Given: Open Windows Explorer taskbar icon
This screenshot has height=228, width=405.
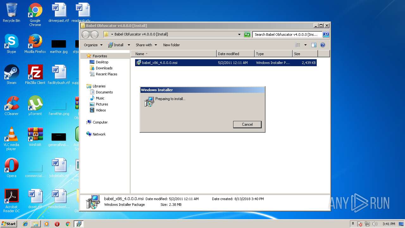Looking at the screenshot, I should pos(36,224).
